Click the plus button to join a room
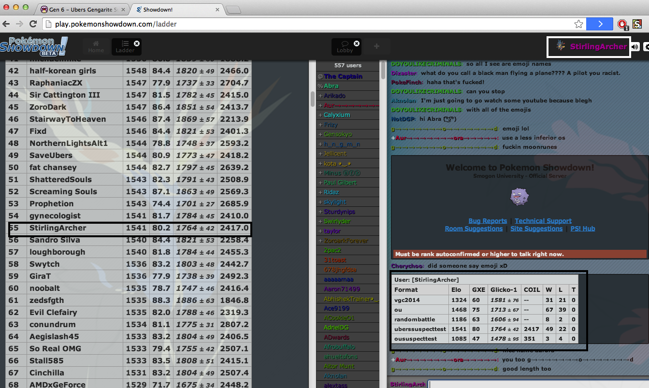Viewport: 649px width, 388px height. [376, 46]
